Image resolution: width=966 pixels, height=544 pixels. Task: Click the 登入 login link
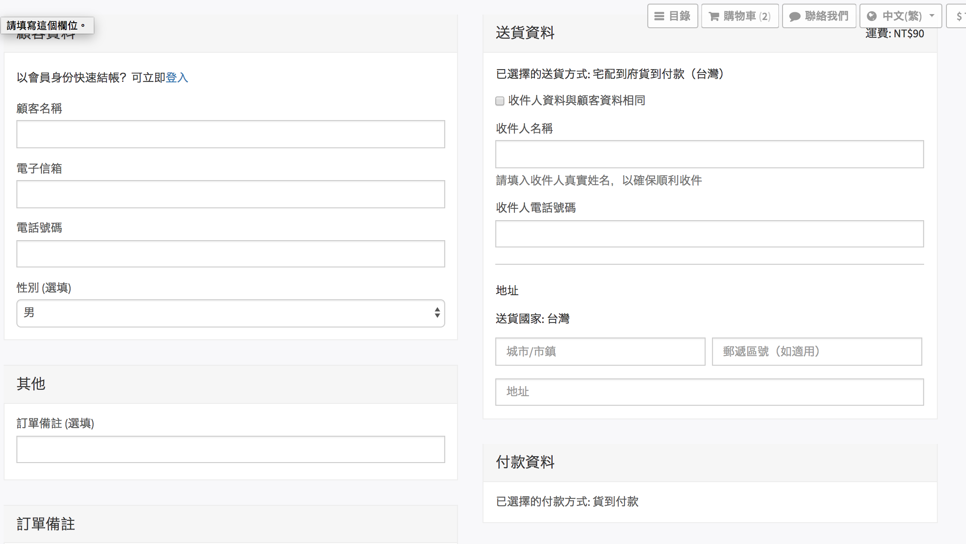click(177, 77)
